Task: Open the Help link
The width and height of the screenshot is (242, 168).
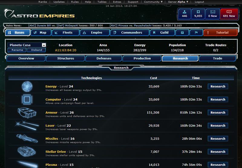Action: (88, 2)
